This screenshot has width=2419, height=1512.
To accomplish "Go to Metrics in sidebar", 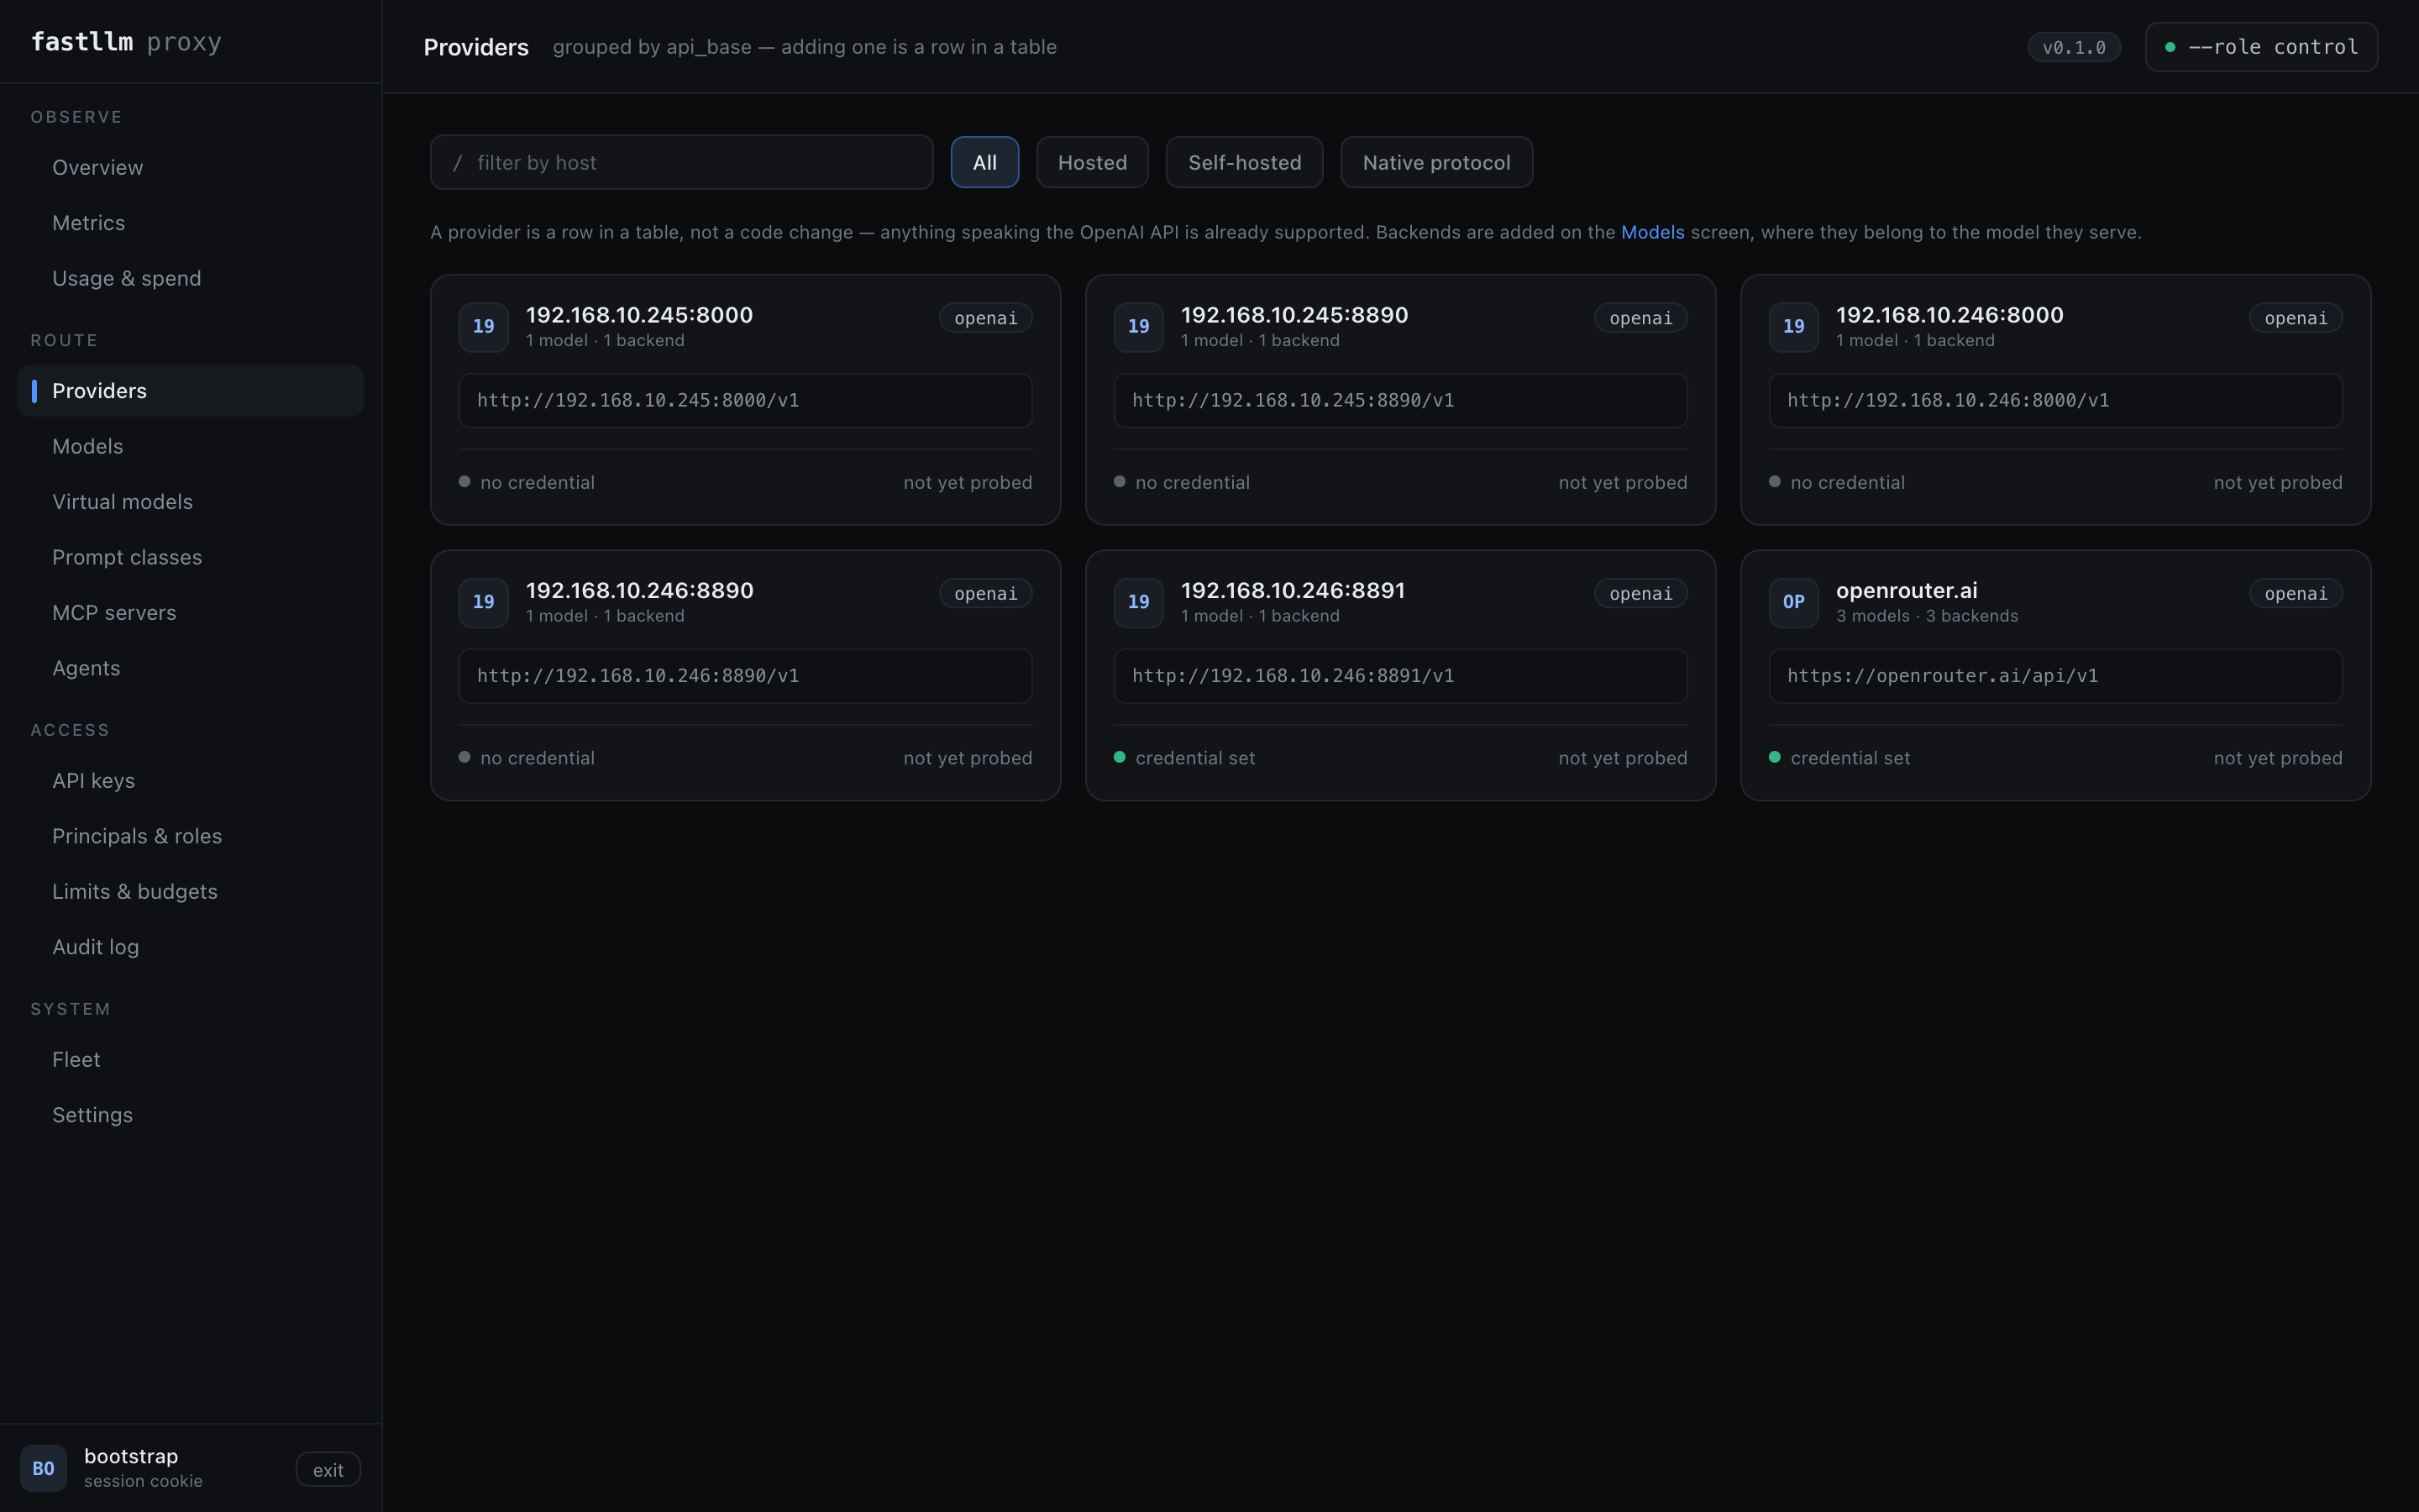I will click(x=190, y=223).
